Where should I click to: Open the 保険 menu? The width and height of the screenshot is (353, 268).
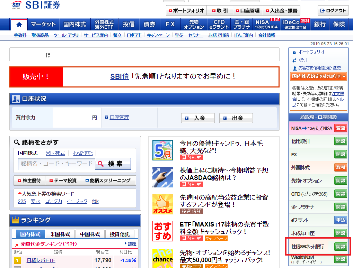(339, 24)
